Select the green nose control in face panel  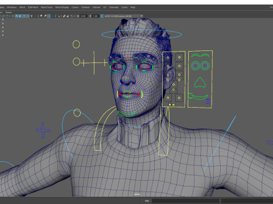point(200,82)
